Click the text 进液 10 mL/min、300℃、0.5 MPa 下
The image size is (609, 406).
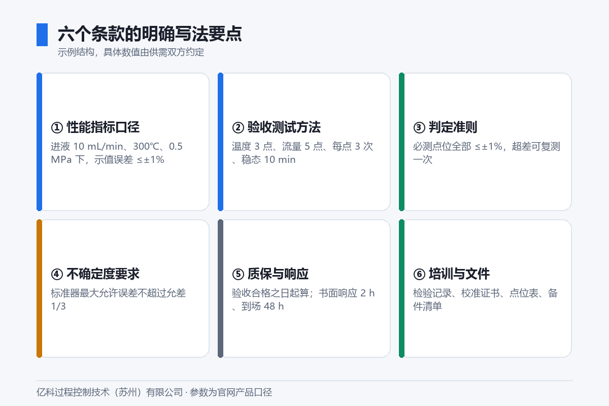(x=117, y=153)
